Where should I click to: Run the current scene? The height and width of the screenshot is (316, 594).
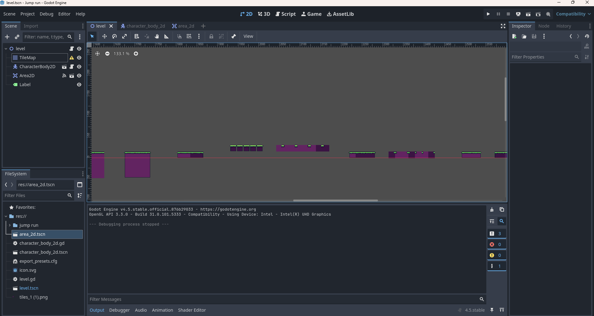point(528,14)
